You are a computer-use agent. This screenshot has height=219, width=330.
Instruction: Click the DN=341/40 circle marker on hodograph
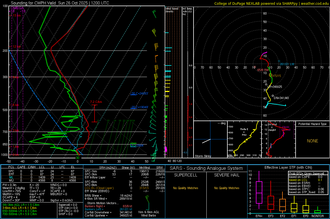273,96
